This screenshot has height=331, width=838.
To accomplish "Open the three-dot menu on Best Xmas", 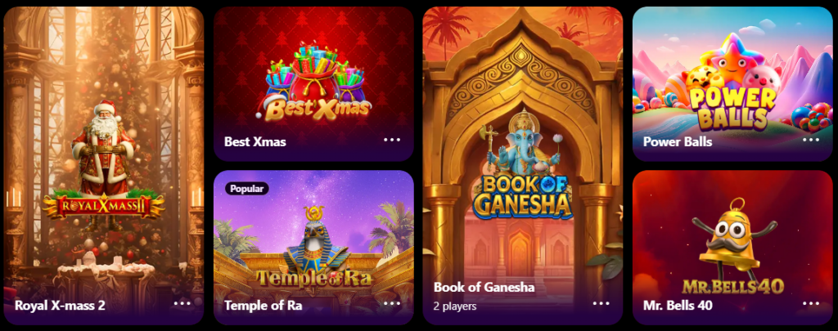I will [x=392, y=139].
